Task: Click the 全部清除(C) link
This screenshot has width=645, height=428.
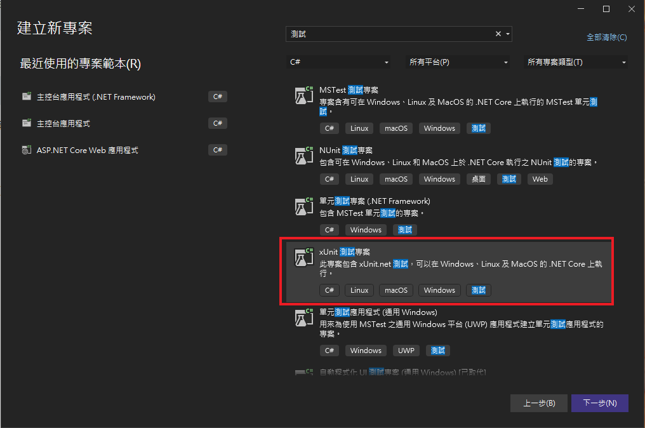Action: point(607,37)
